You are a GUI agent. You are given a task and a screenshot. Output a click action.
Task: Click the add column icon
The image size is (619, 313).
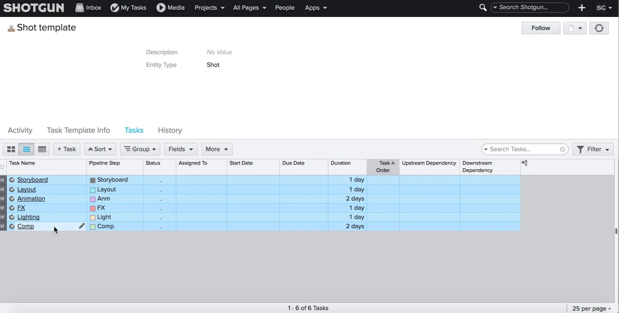tap(524, 164)
